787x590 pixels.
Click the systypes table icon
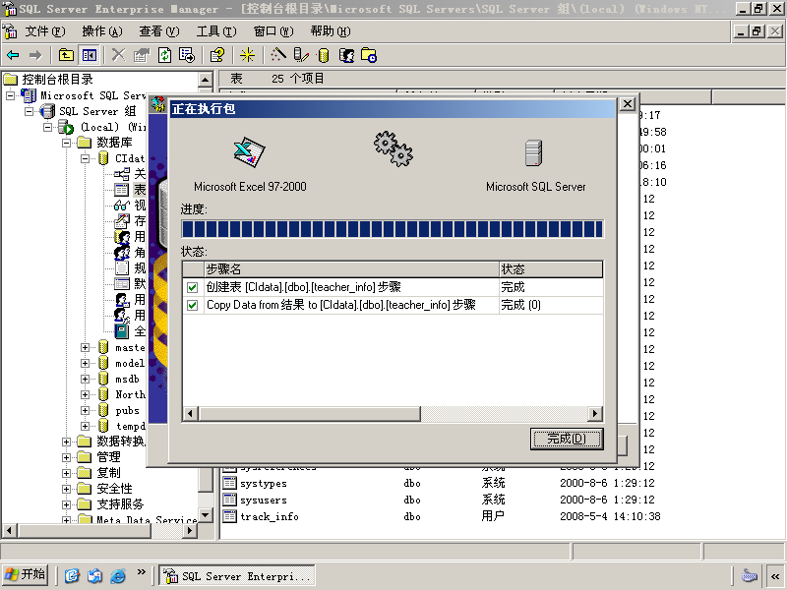pos(229,483)
